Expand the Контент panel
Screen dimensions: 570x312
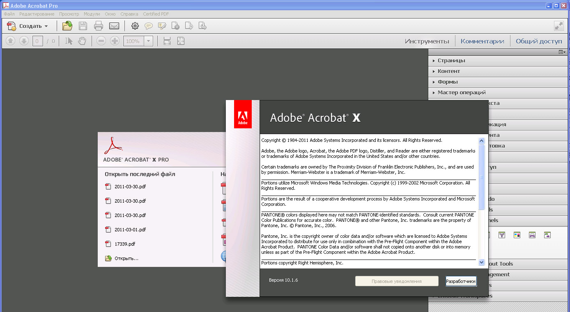(498, 71)
